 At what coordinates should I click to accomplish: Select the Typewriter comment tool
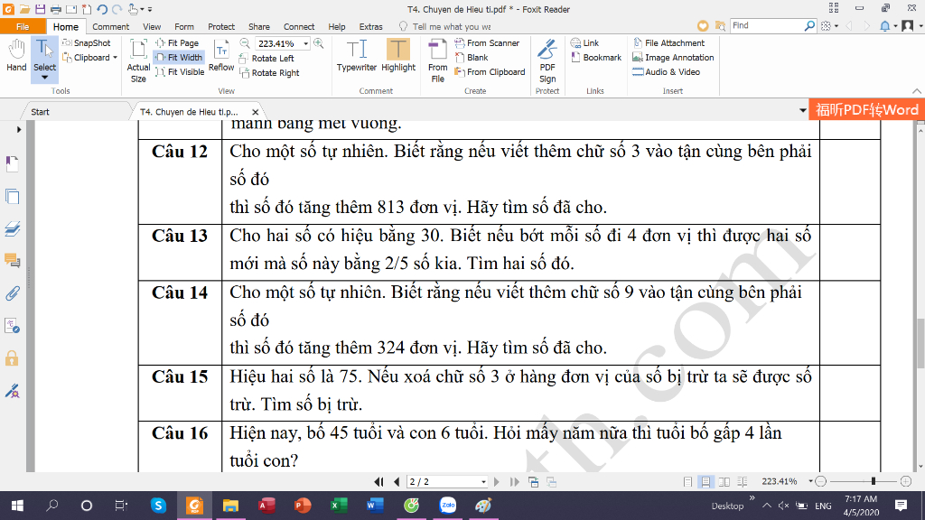pos(356,56)
